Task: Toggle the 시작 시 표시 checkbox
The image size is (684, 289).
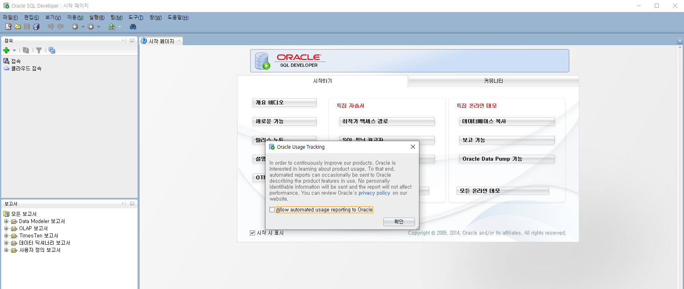Action: (252, 233)
